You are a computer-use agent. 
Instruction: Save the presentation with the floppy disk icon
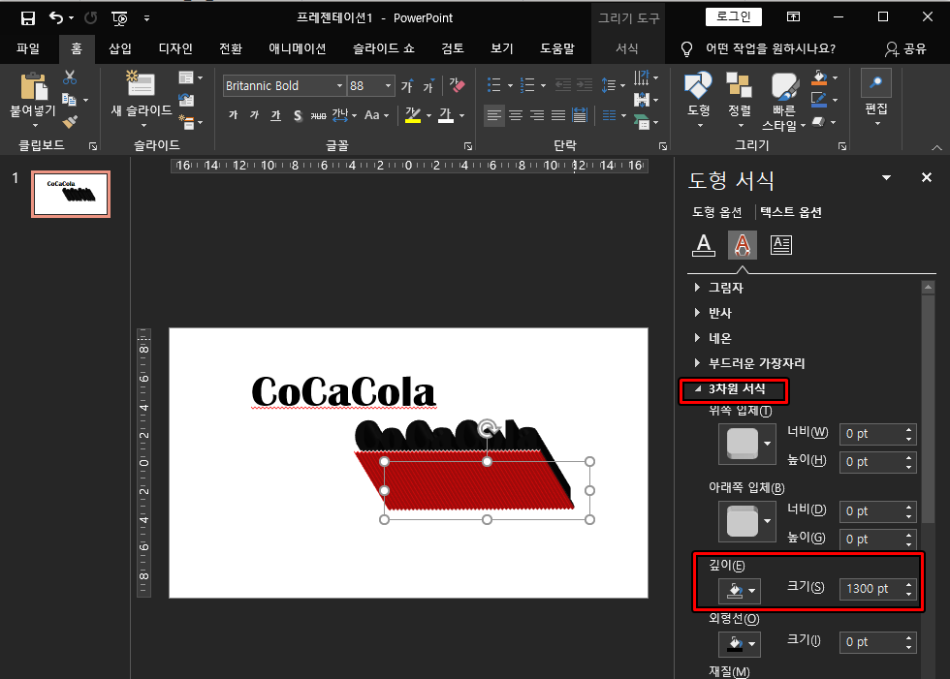[x=28, y=18]
